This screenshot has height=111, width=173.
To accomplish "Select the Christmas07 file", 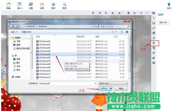I will [x=80, y=61].
